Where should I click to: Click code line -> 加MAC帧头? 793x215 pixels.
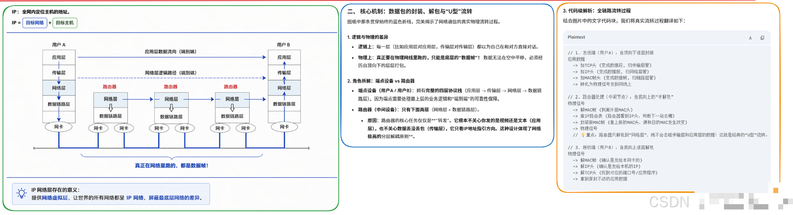pyautogui.click(x=614, y=78)
